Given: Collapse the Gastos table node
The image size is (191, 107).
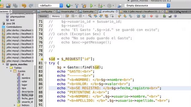Looking at the screenshot, I should 11,71.
